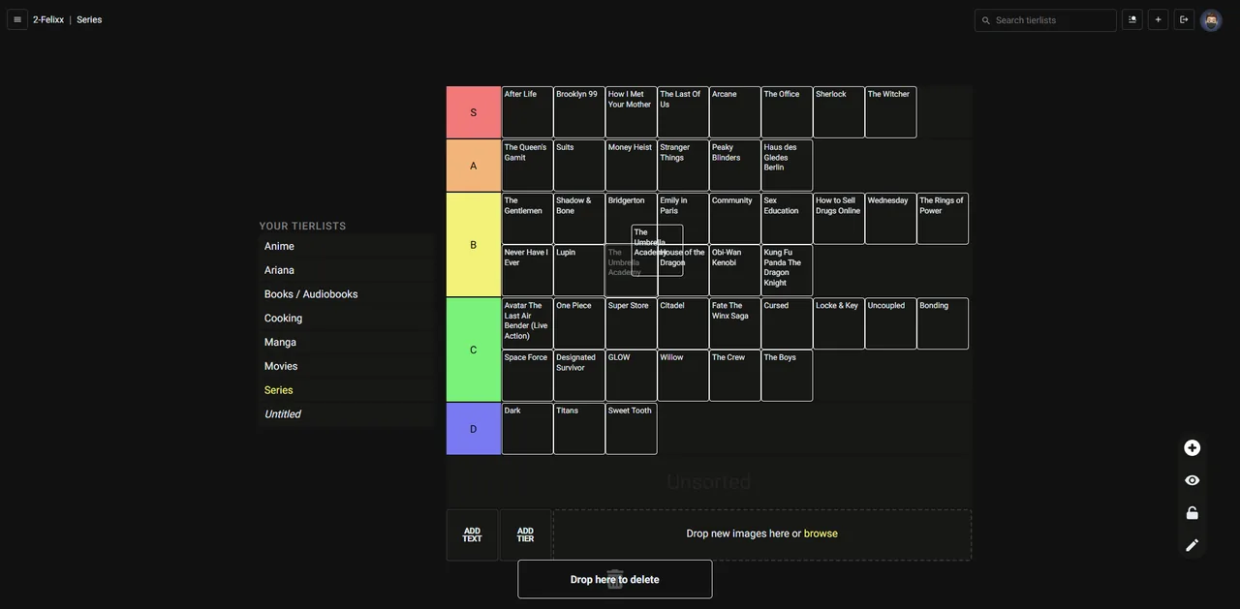Open the hamburger menu in the header
Image resolution: width=1240 pixels, height=609 pixels.
click(x=17, y=19)
